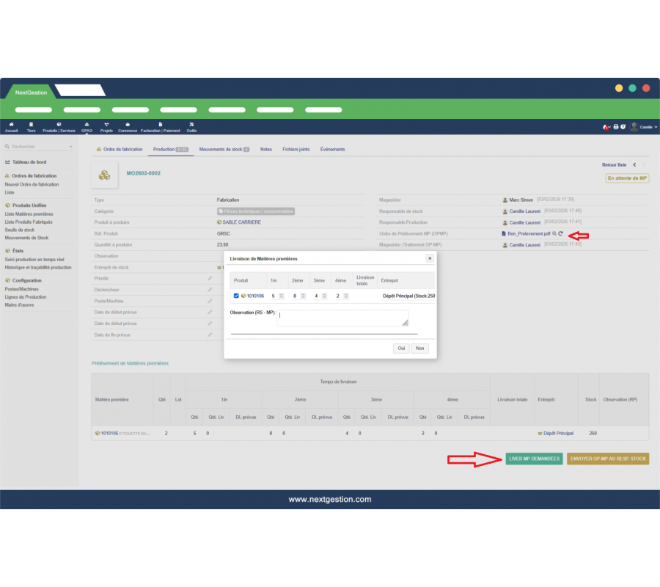
Task: Click the Observation (RS - MP) text field
Action: 342,318
